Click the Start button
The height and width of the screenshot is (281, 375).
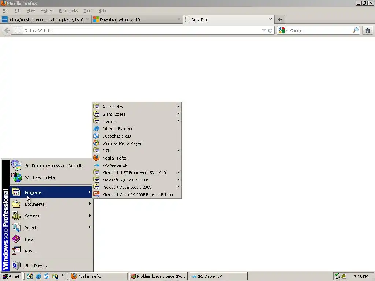[11, 277]
